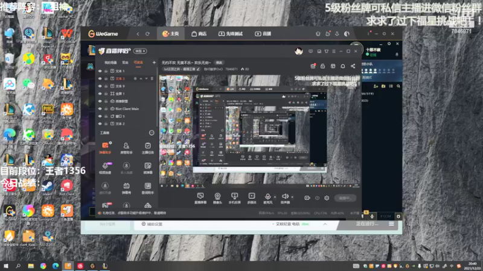Open the Windows Start menu
The height and width of the screenshot is (271, 483).
(x=6, y=266)
